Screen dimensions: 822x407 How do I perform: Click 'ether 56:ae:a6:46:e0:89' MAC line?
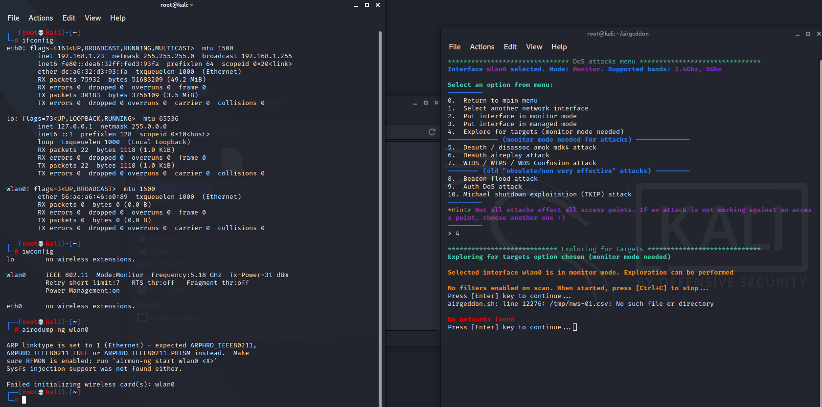[139, 197]
